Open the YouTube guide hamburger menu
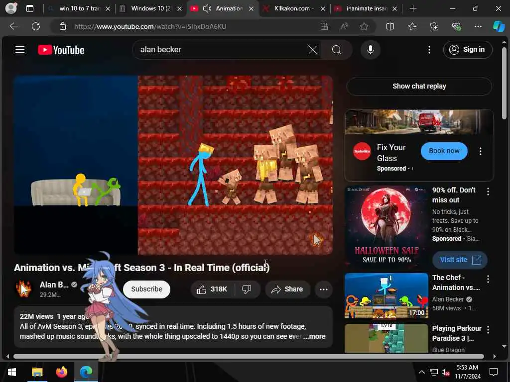 [x=20, y=50]
